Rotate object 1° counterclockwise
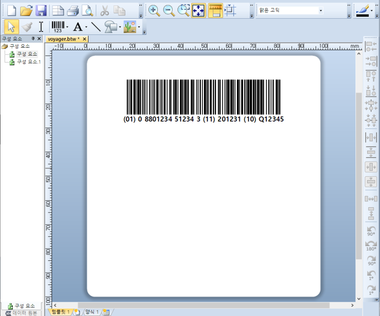380x316 pixels. point(371,276)
